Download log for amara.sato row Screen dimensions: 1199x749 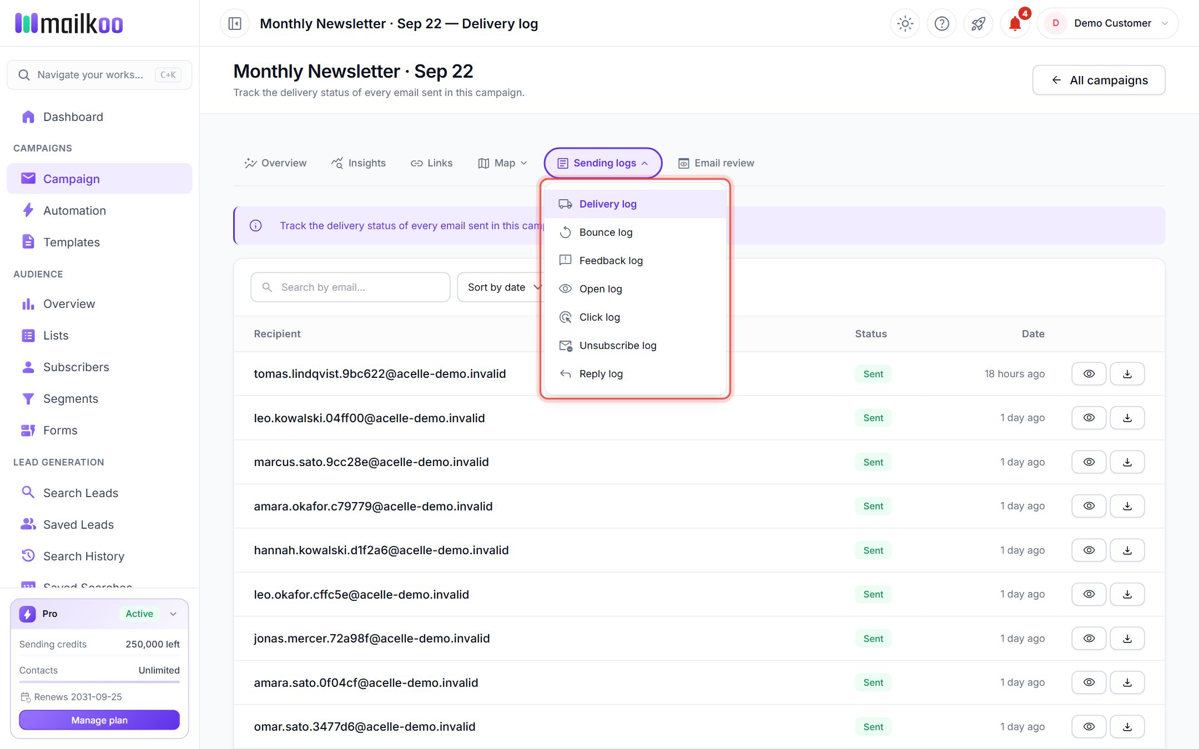(1127, 682)
